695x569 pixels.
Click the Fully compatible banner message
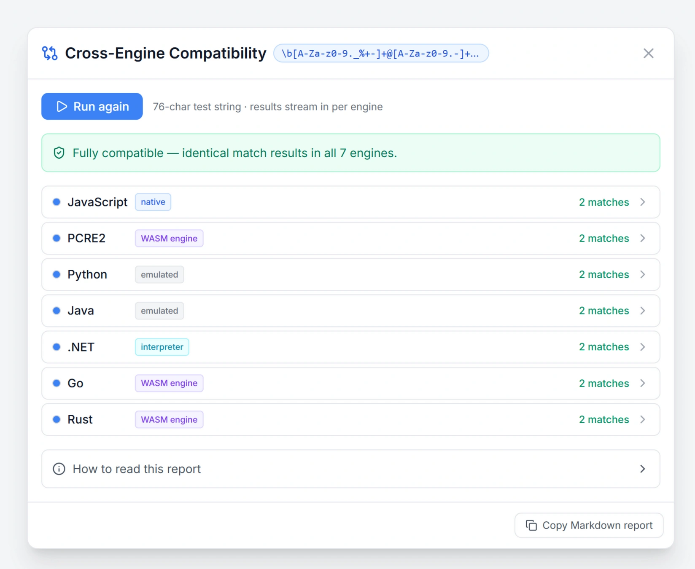point(235,153)
